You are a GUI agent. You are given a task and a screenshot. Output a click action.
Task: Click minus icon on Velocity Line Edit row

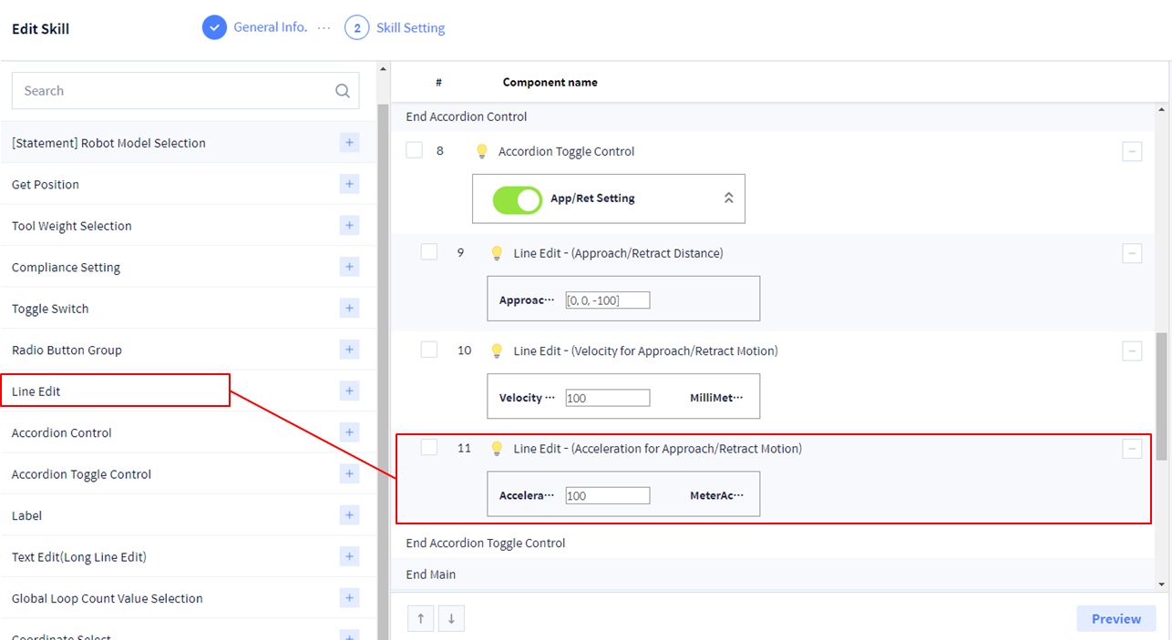pos(1132,351)
